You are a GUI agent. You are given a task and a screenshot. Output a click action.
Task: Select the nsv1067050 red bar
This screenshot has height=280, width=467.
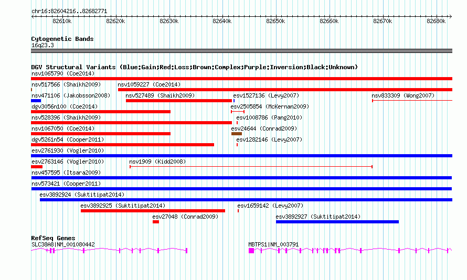[101, 134]
